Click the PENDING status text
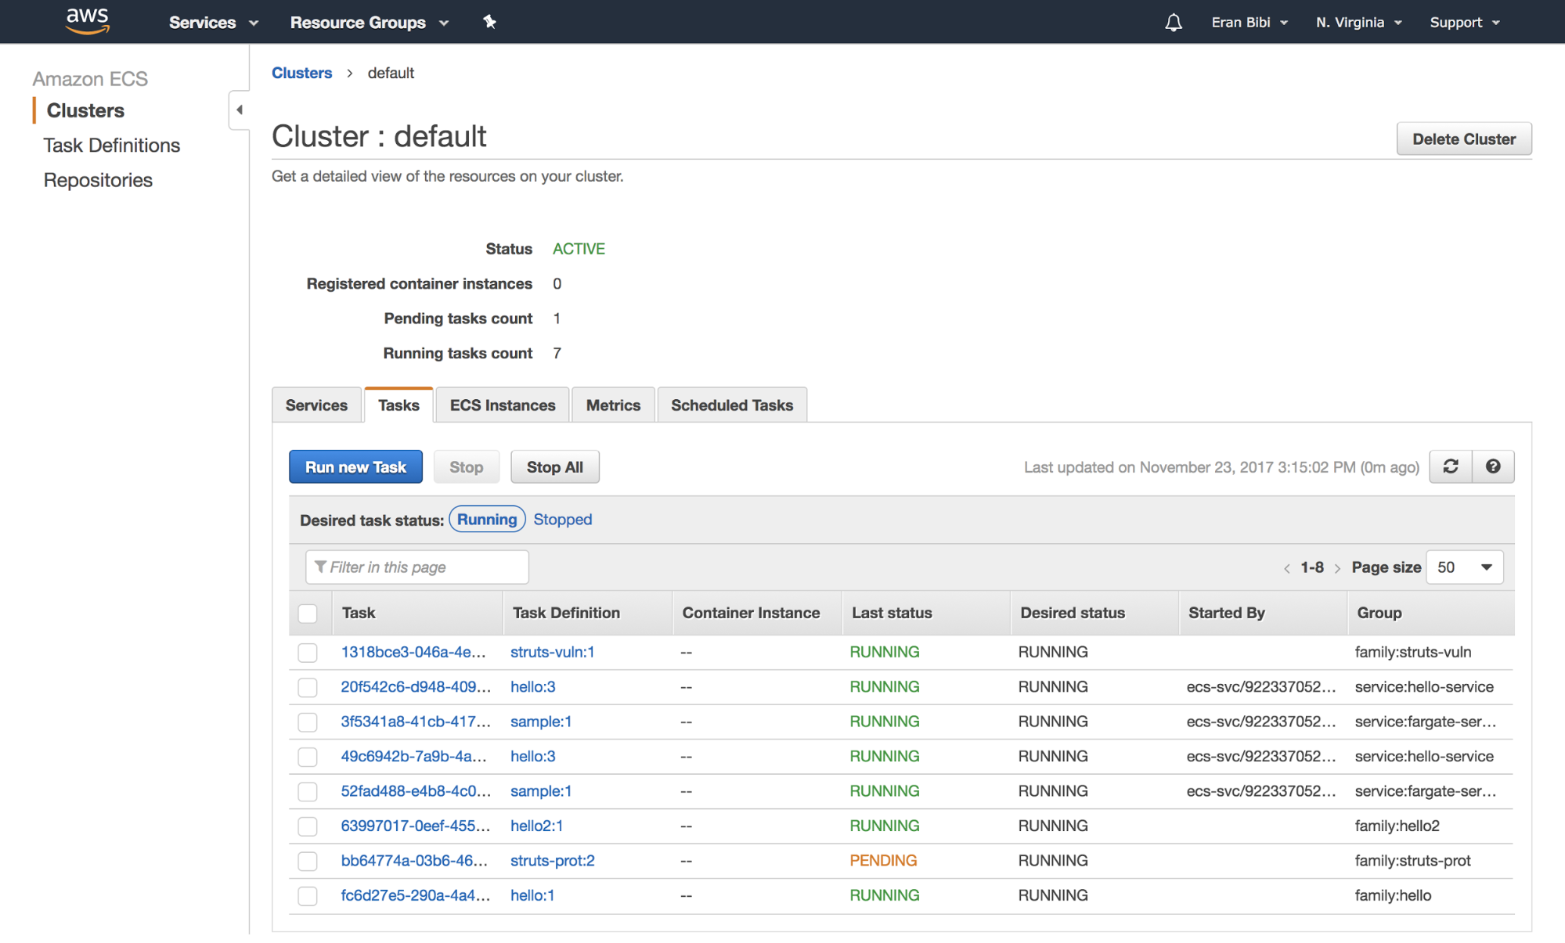This screenshot has width=1565, height=943. [883, 861]
